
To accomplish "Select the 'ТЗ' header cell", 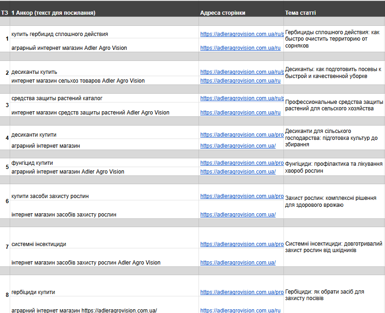I will tap(5, 13).
